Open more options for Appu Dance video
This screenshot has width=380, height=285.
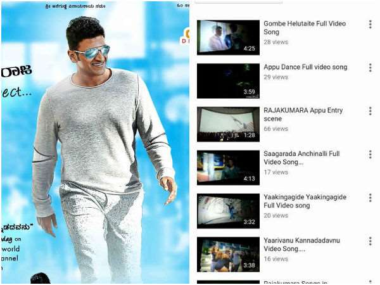pos(370,68)
